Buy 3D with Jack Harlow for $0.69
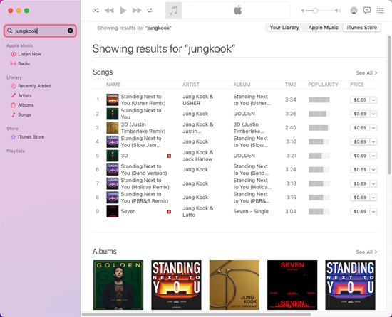Viewport: 392px width, 317px height. [360, 156]
